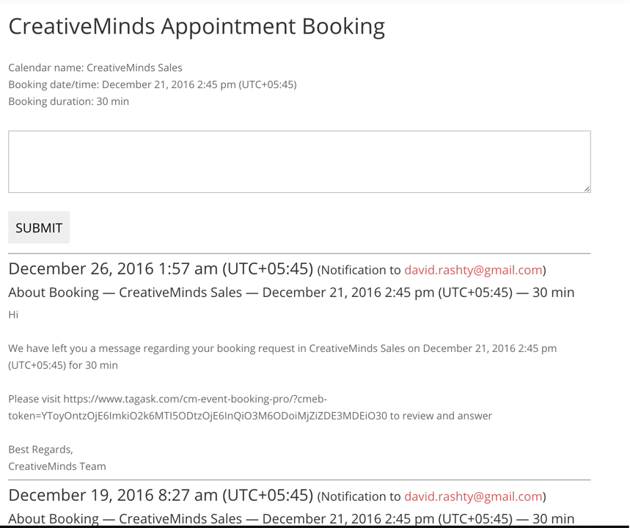The image size is (630, 528).
Task: Click the Hi greeting text in message
Action: pyautogui.click(x=13, y=315)
